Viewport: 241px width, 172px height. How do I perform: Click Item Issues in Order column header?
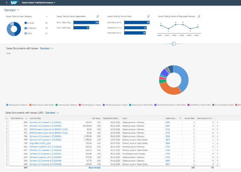point(205,118)
